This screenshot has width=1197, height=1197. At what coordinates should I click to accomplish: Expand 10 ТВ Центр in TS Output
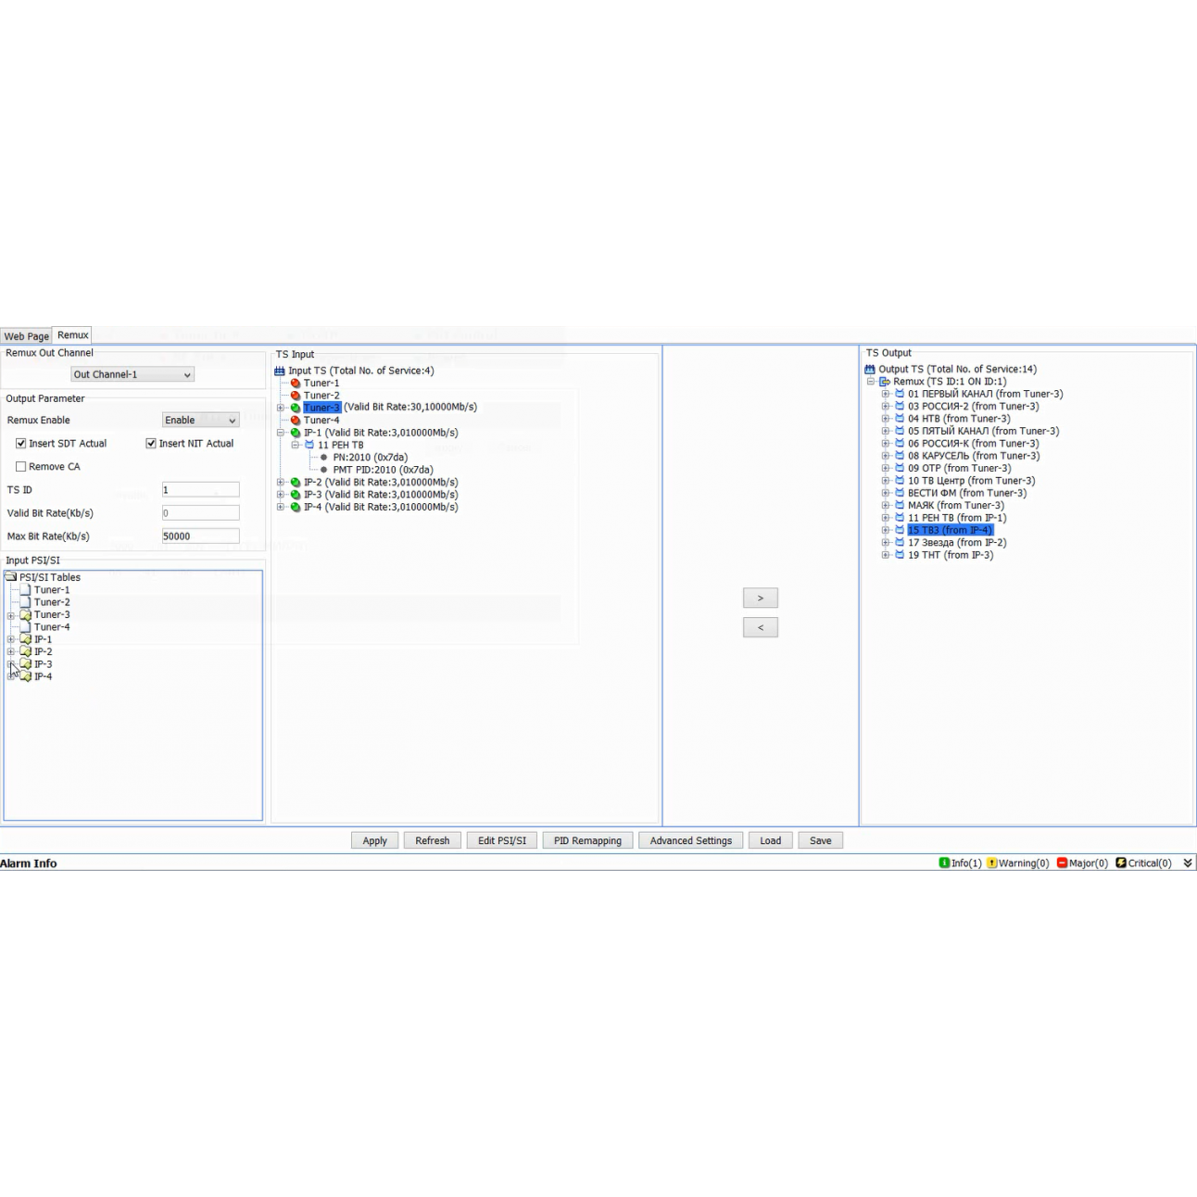(886, 481)
